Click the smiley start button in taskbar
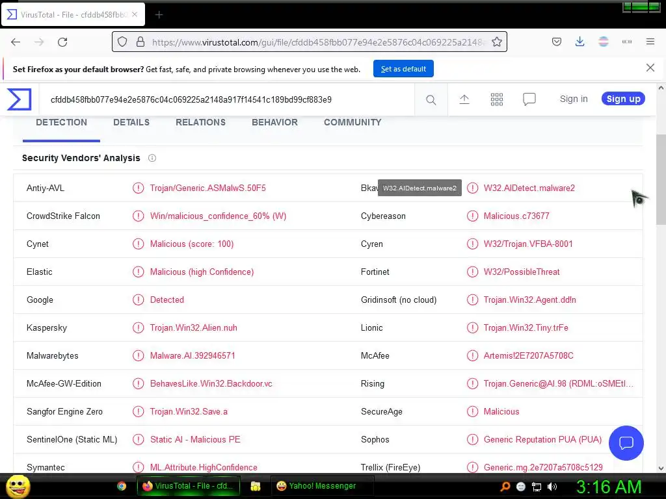This screenshot has width=666, height=499. click(18, 486)
